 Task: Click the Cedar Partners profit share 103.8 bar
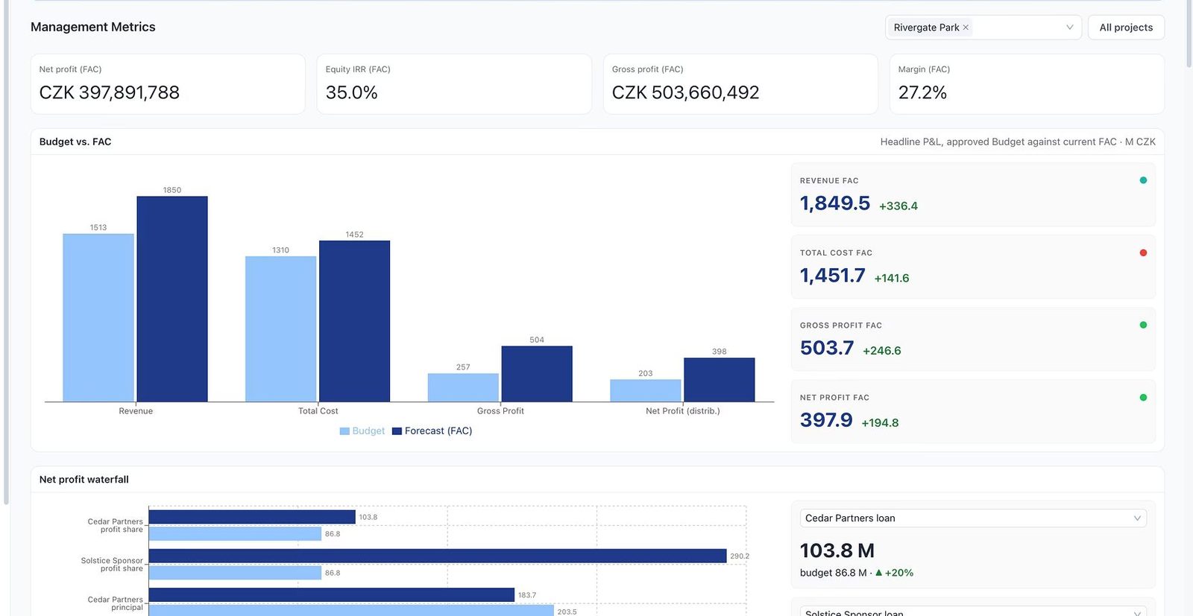[252, 517]
